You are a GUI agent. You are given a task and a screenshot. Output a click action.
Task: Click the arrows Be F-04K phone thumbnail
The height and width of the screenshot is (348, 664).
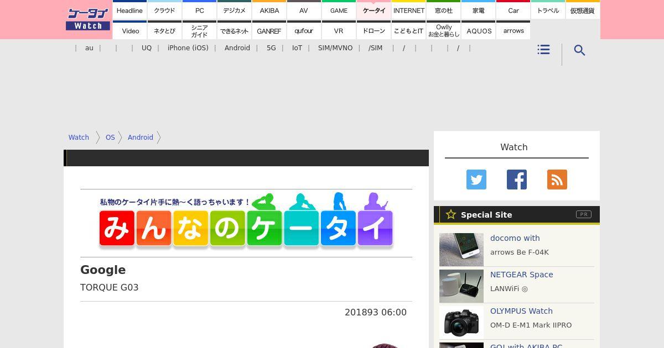click(461, 250)
